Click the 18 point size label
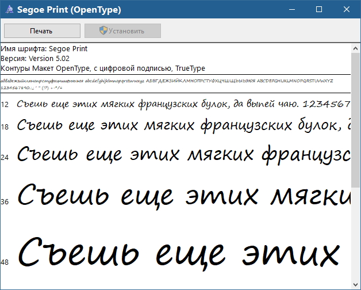The height and width of the screenshot is (290, 361). point(5,127)
